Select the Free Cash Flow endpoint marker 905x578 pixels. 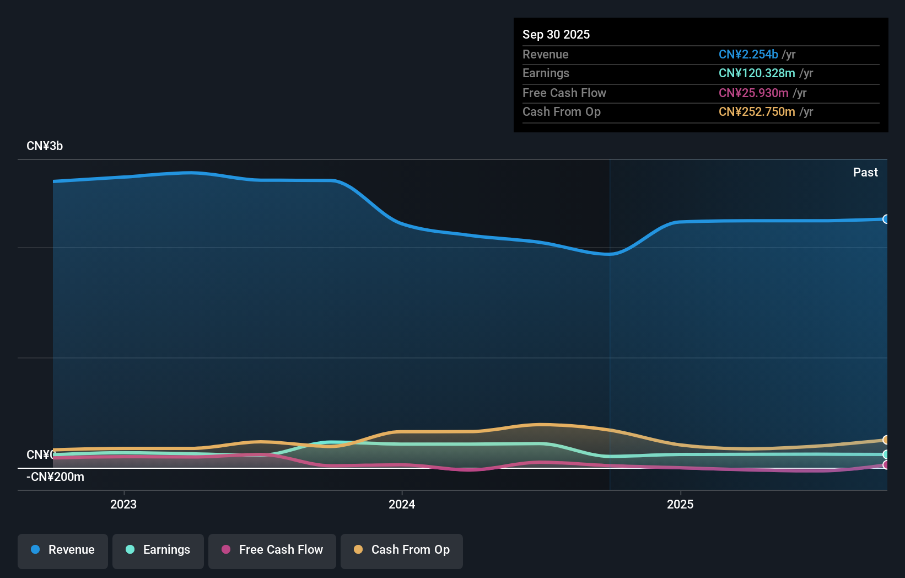[886, 465]
